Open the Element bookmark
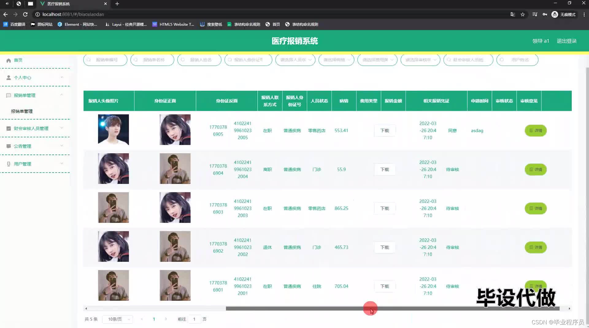589x328 pixels. point(77,24)
